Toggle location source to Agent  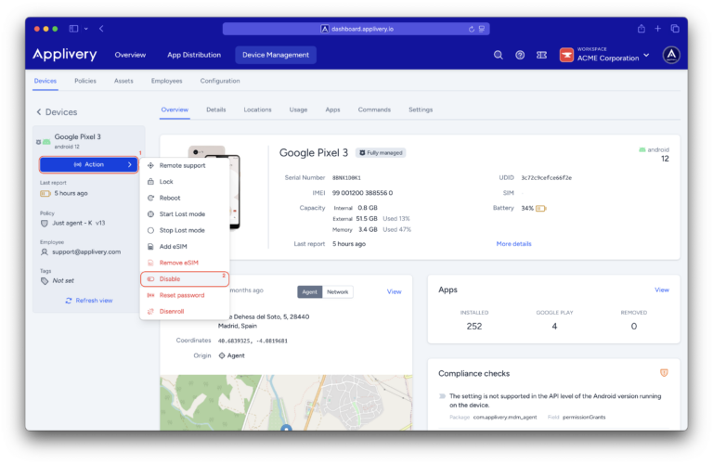point(310,291)
